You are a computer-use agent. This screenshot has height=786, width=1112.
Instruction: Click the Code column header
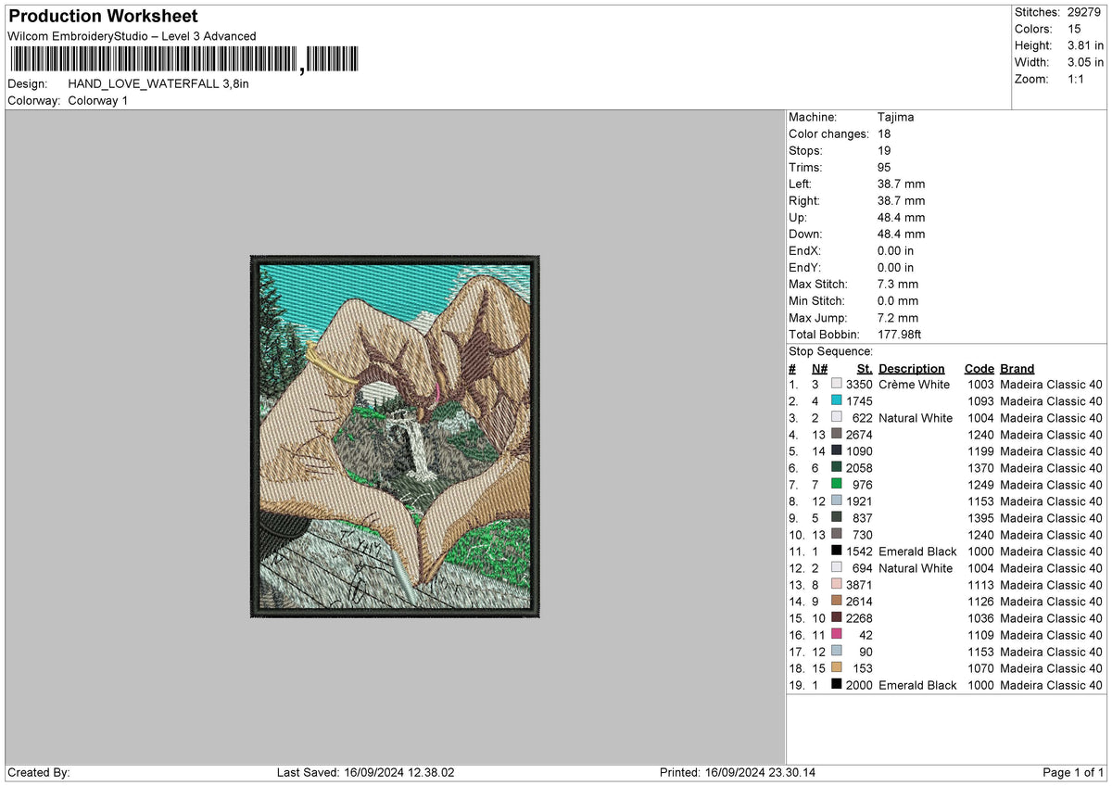click(979, 369)
